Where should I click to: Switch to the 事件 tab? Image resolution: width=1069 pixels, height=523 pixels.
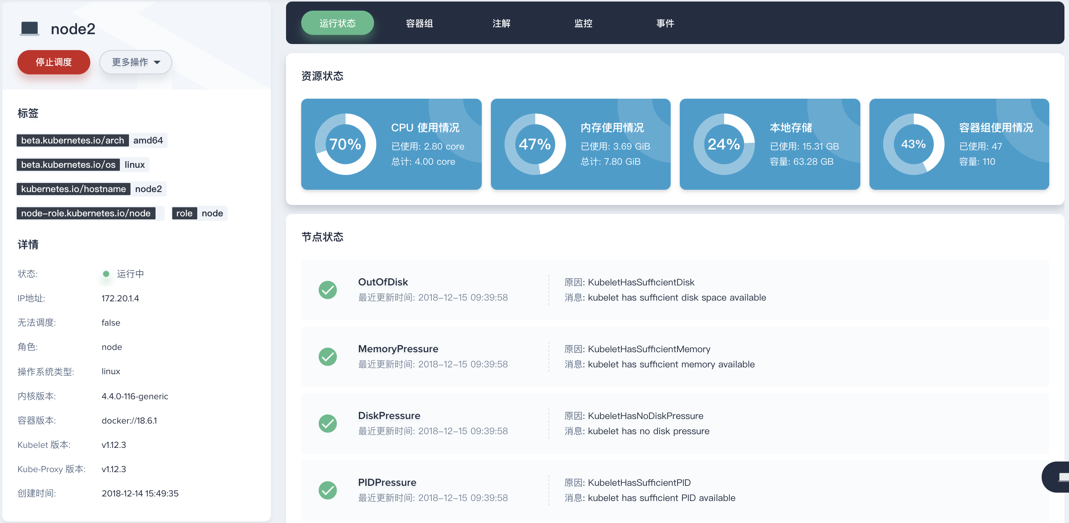coord(665,23)
